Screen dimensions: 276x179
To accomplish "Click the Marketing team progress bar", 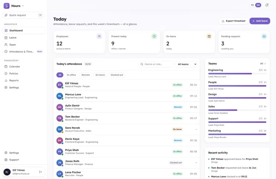I will point(237,134).
